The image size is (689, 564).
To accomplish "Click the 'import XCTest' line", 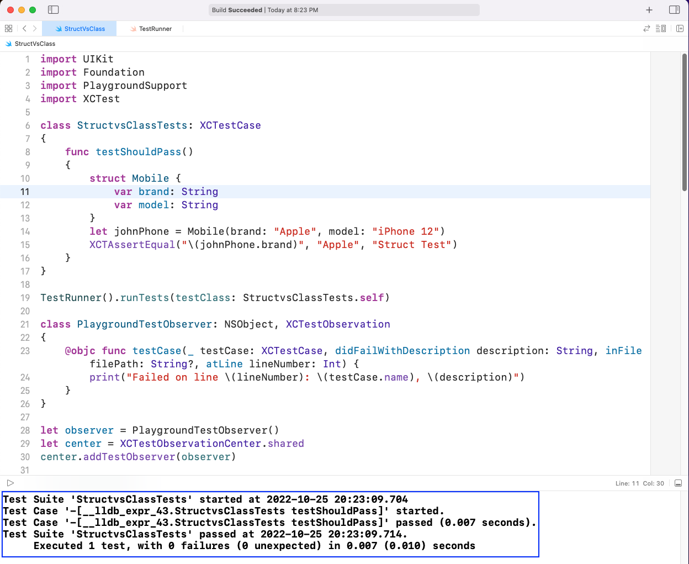I will click(x=80, y=99).
